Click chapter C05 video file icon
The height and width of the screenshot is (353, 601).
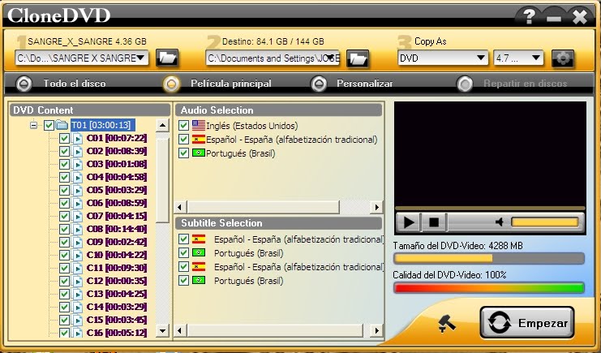(x=78, y=191)
